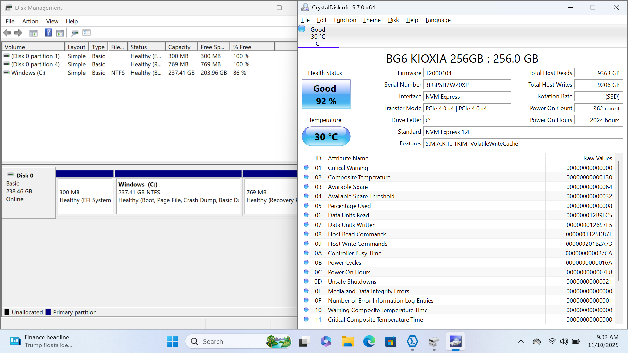
Task: Click the Windows (C:) partition block on Disk 0
Action: [x=178, y=196]
